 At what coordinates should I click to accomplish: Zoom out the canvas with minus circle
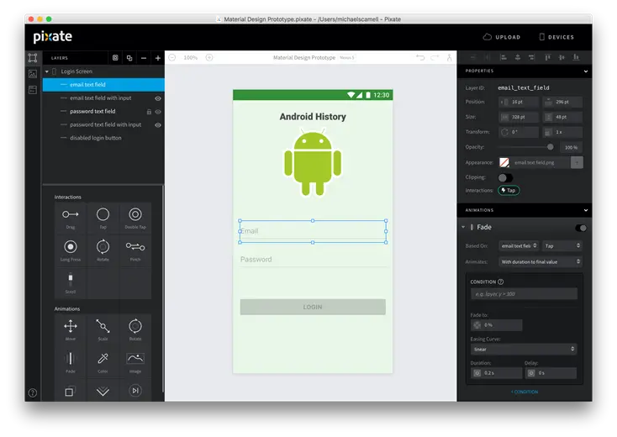(172, 57)
